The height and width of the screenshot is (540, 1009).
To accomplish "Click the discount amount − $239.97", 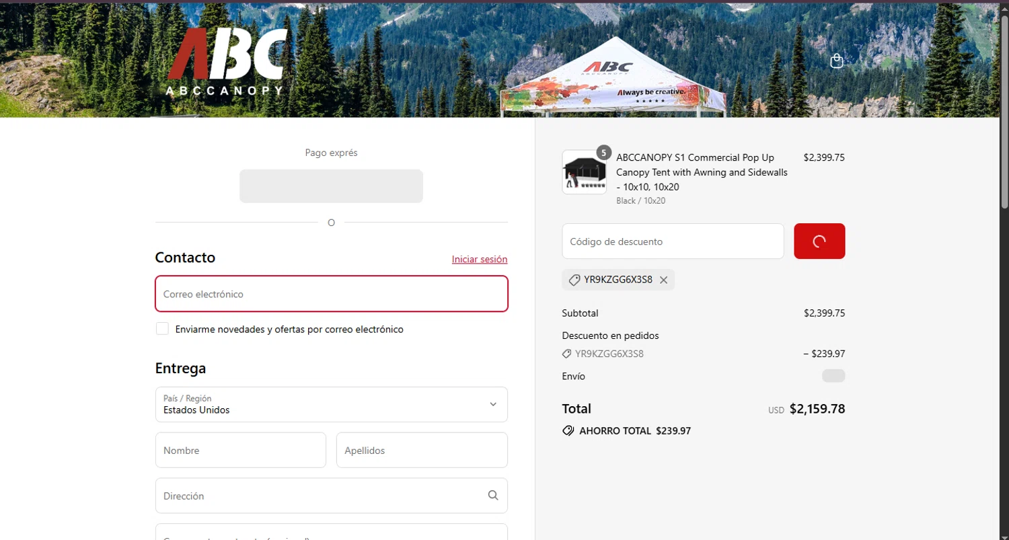I will [824, 354].
